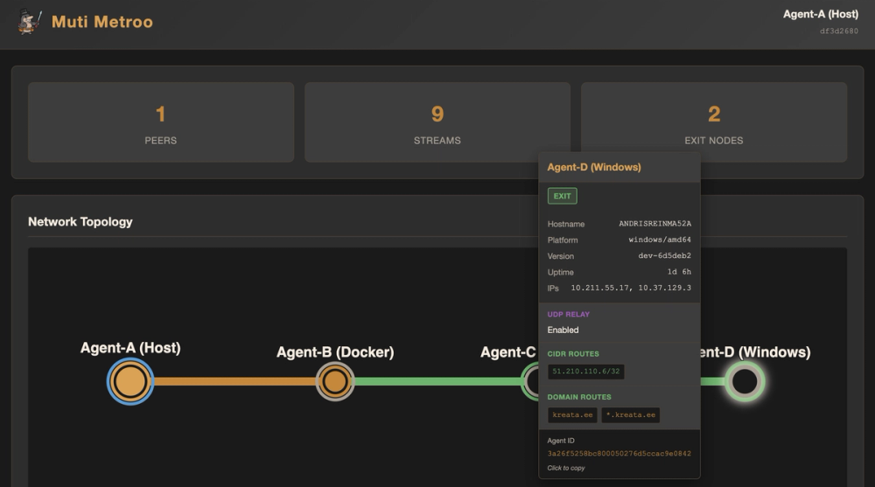875x487 pixels.
Task: Click the Muti Metroo mascot logo
Action: [30, 22]
